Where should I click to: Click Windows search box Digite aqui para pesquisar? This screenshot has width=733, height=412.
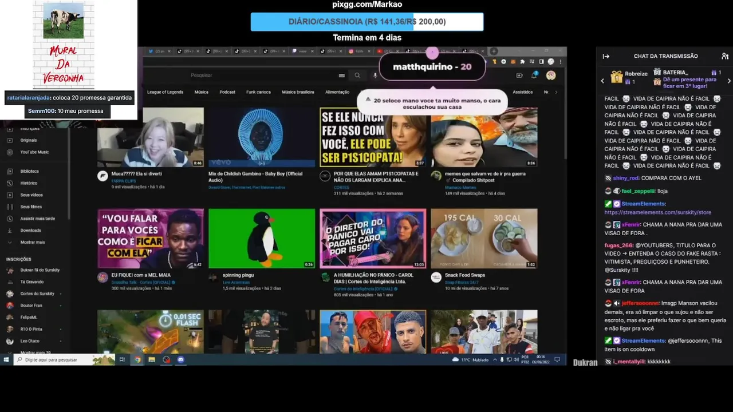tap(65, 359)
